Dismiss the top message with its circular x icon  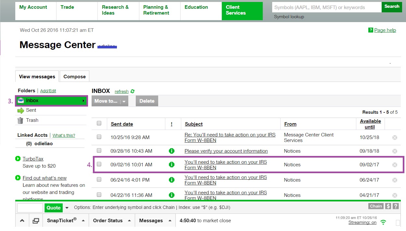(x=395, y=137)
